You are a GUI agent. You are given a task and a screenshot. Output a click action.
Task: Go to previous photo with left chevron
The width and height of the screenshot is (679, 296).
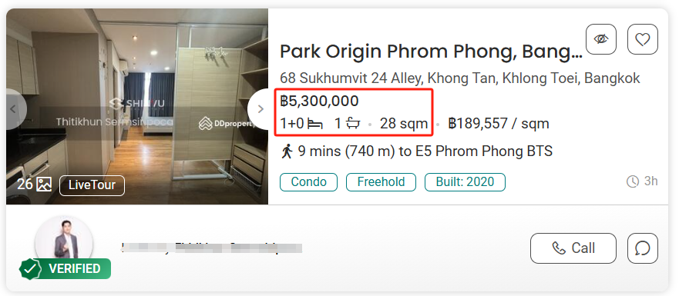[14, 109]
